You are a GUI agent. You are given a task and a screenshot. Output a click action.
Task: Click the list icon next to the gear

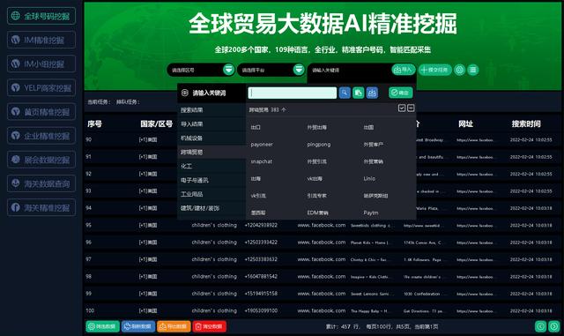coord(472,70)
